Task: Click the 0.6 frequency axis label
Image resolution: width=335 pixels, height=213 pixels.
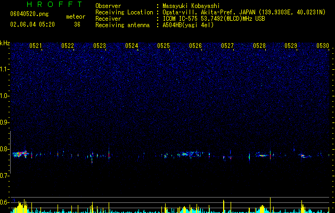Action: pos(5,202)
